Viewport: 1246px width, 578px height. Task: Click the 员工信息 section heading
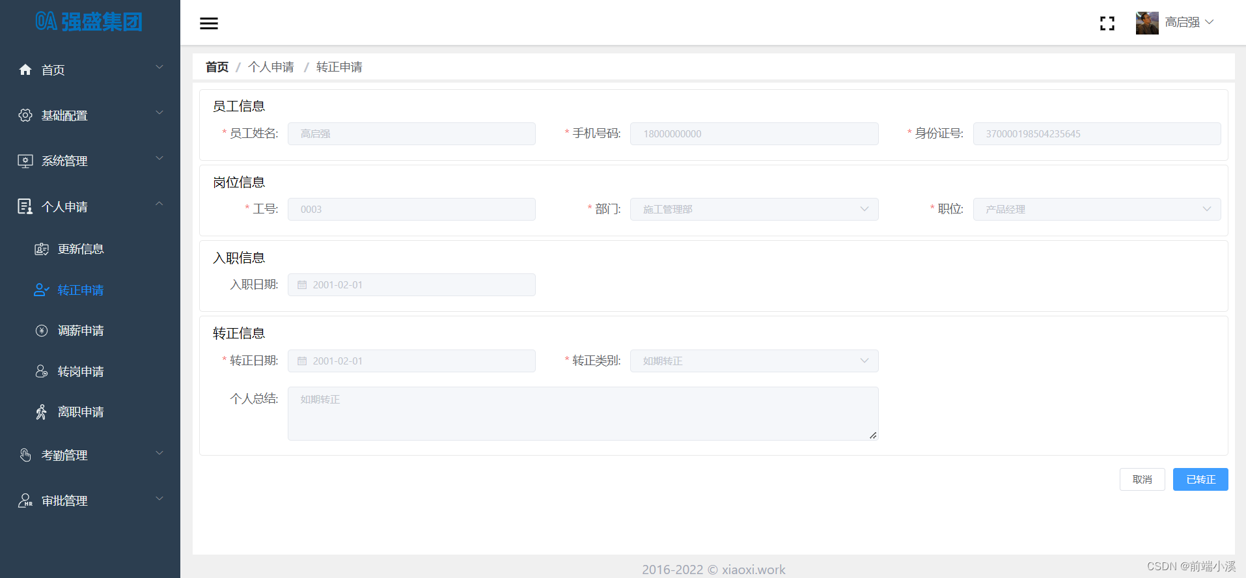(x=239, y=106)
